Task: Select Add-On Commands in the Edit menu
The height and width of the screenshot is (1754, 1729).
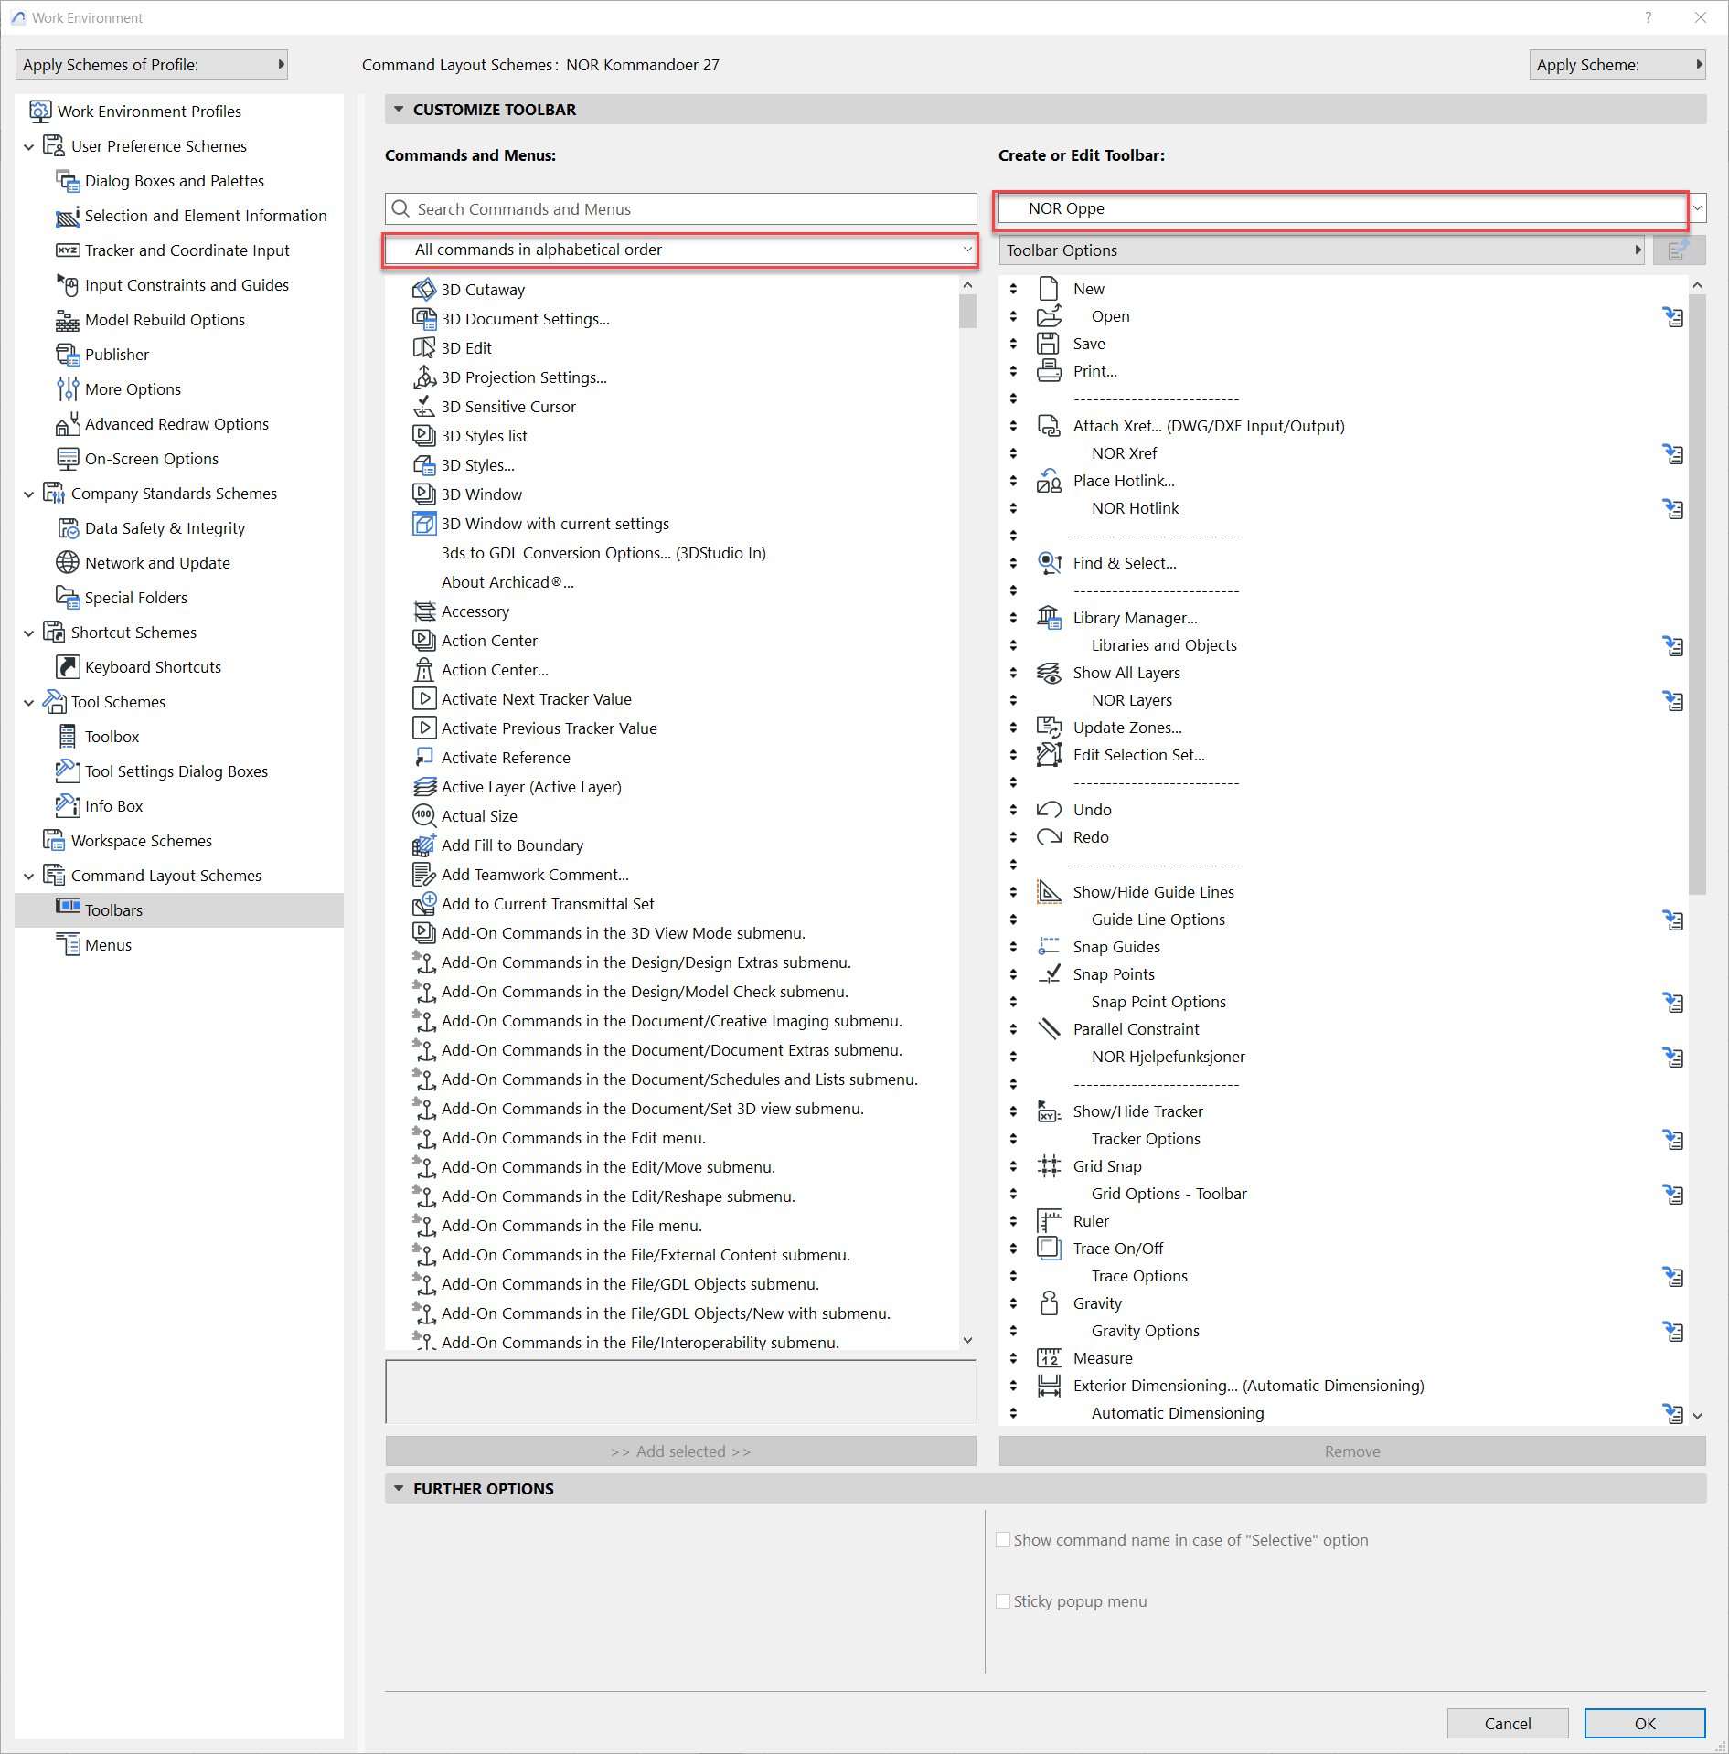Action: click(x=573, y=1138)
